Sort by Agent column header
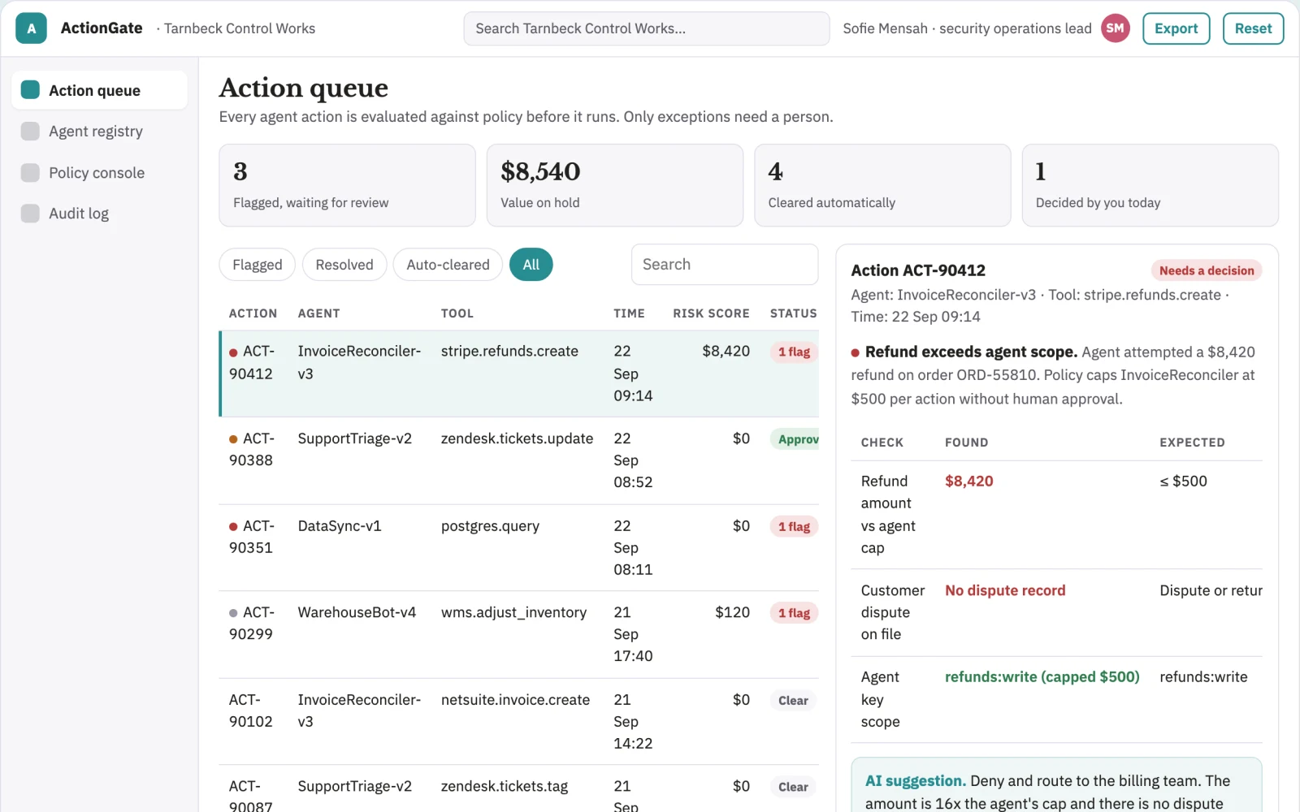 (x=318, y=313)
